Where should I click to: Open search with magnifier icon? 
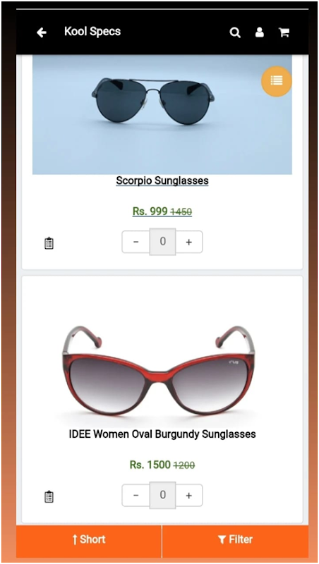(235, 32)
